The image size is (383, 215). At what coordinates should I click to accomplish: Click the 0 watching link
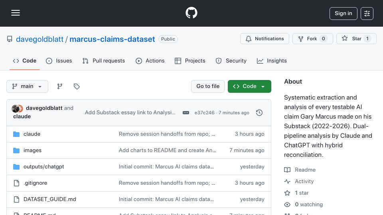pos(309,204)
